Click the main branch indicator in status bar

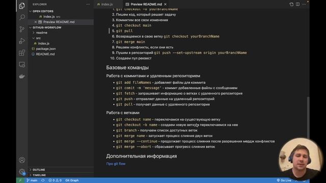[x=32, y=180]
